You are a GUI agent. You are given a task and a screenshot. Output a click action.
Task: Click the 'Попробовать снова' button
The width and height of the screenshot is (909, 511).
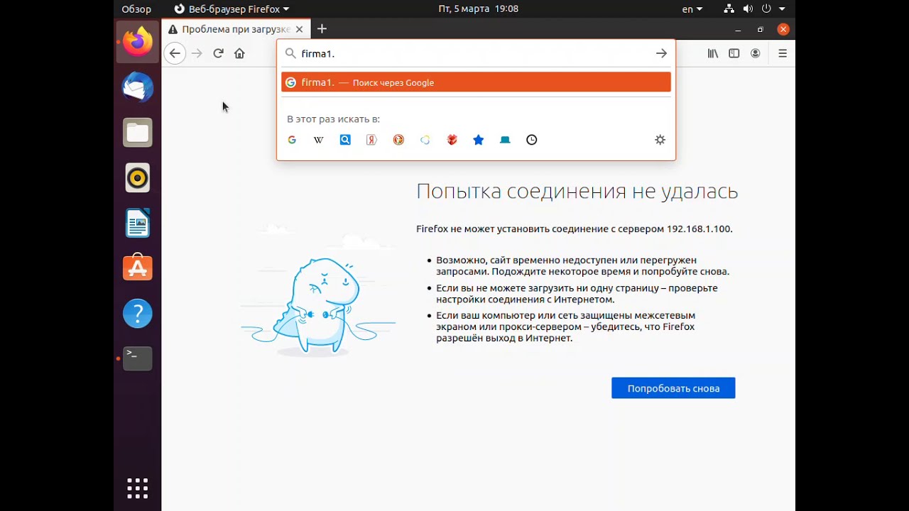673,388
